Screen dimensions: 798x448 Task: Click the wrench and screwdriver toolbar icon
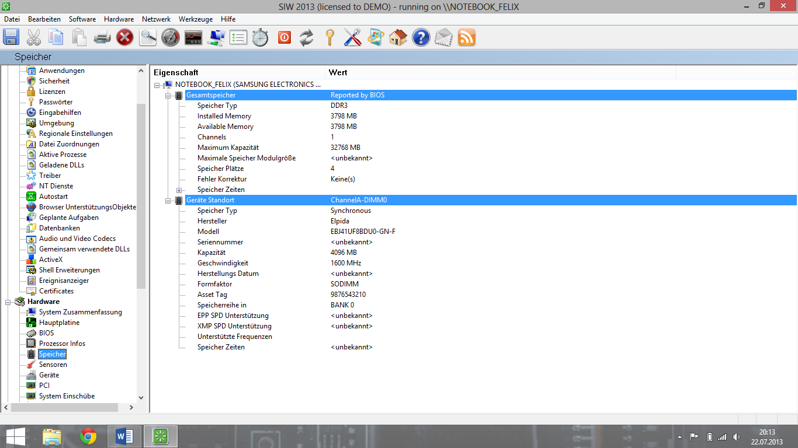coord(352,38)
